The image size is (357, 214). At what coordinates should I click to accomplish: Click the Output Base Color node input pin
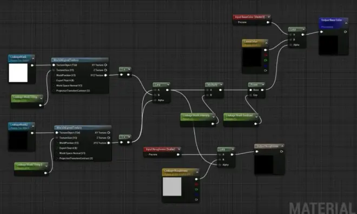pyautogui.click(x=321, y=32)
